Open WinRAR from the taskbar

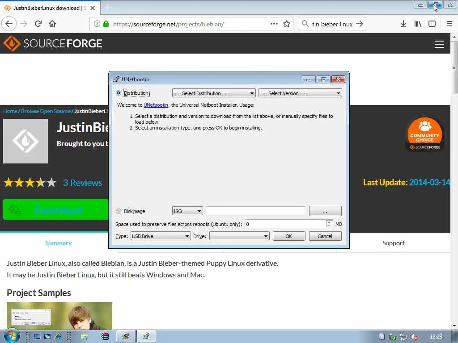(x=105, y=337)
